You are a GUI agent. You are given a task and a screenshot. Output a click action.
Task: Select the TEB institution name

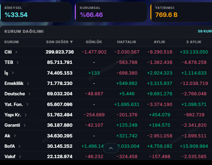(x=9, y=62)
